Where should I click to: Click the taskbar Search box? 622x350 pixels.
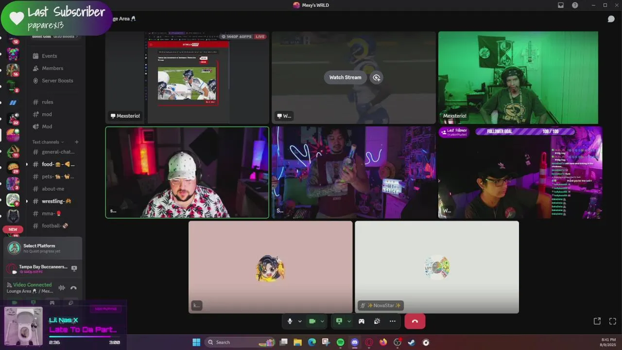[241, 342]
